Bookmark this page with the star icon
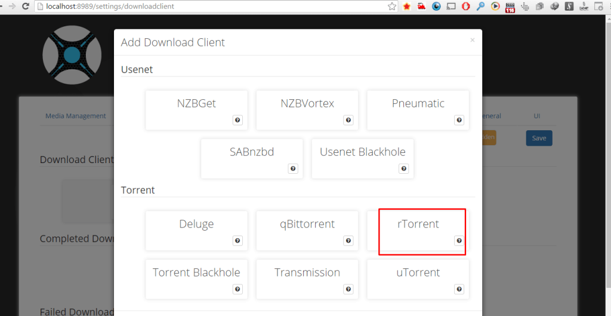 (392, 7)
